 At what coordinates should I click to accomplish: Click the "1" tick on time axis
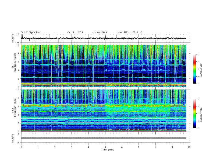click(38, 147)
